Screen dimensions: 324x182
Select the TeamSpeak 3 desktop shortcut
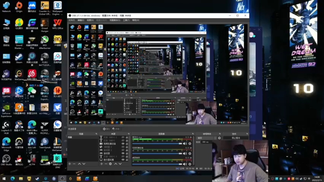tap(45, 145)
